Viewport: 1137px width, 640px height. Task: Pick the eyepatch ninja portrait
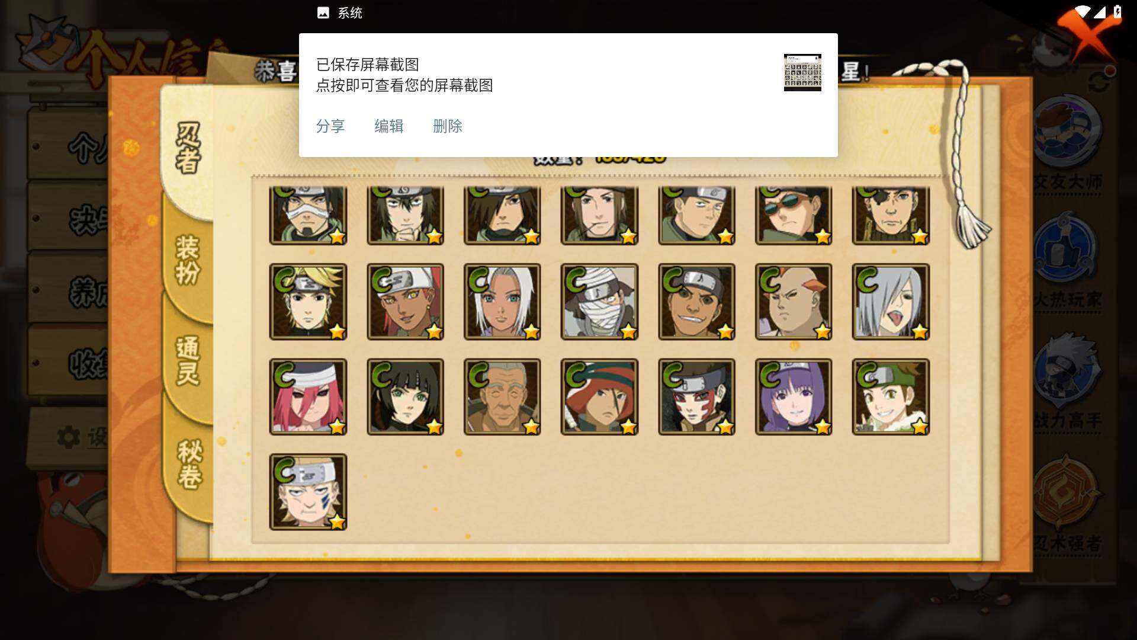tap(891, 215)
